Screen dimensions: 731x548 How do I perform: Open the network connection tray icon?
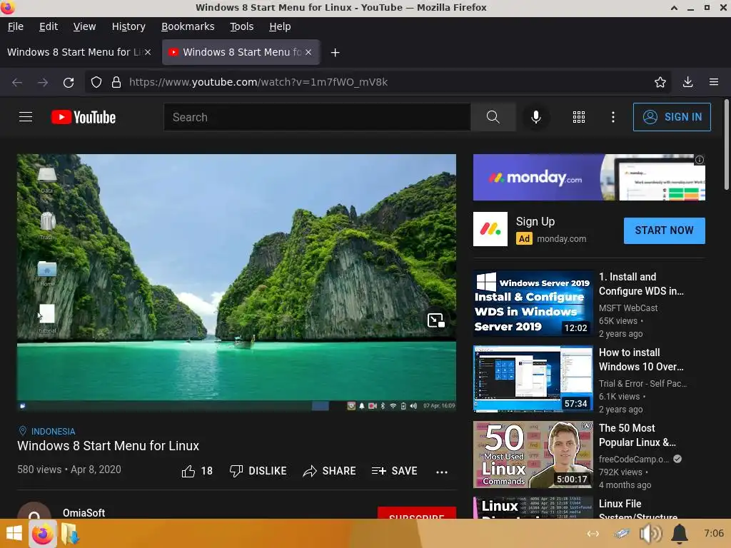click(x=593, y=534)
